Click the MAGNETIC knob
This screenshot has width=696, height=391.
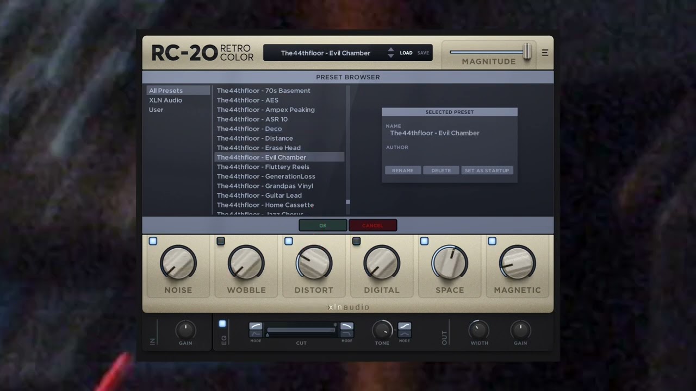click(518, 263)
